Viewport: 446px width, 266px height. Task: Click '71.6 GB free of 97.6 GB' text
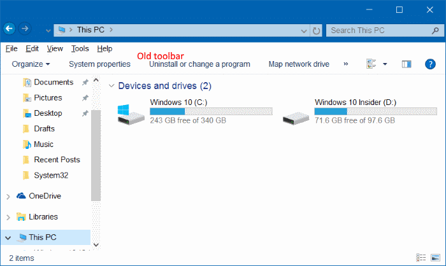coord(355,120)
